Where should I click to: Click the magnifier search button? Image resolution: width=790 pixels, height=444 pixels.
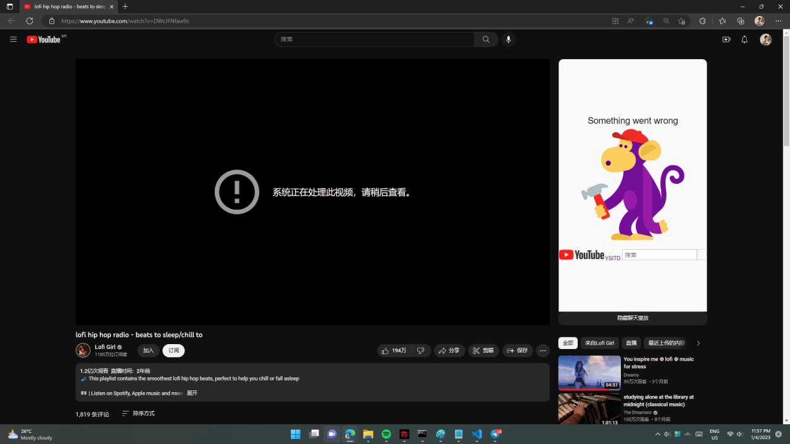click(486, 39)
